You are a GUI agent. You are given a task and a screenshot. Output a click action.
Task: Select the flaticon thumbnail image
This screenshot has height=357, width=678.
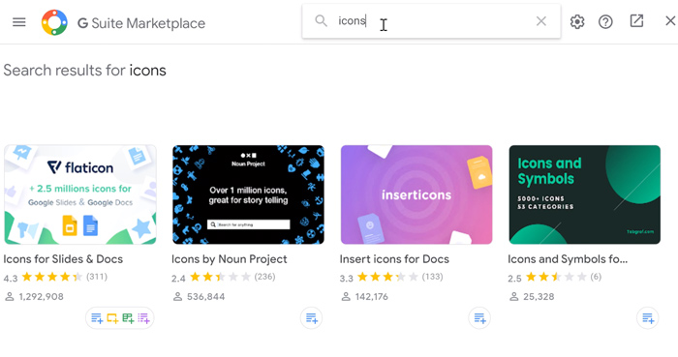80,194
